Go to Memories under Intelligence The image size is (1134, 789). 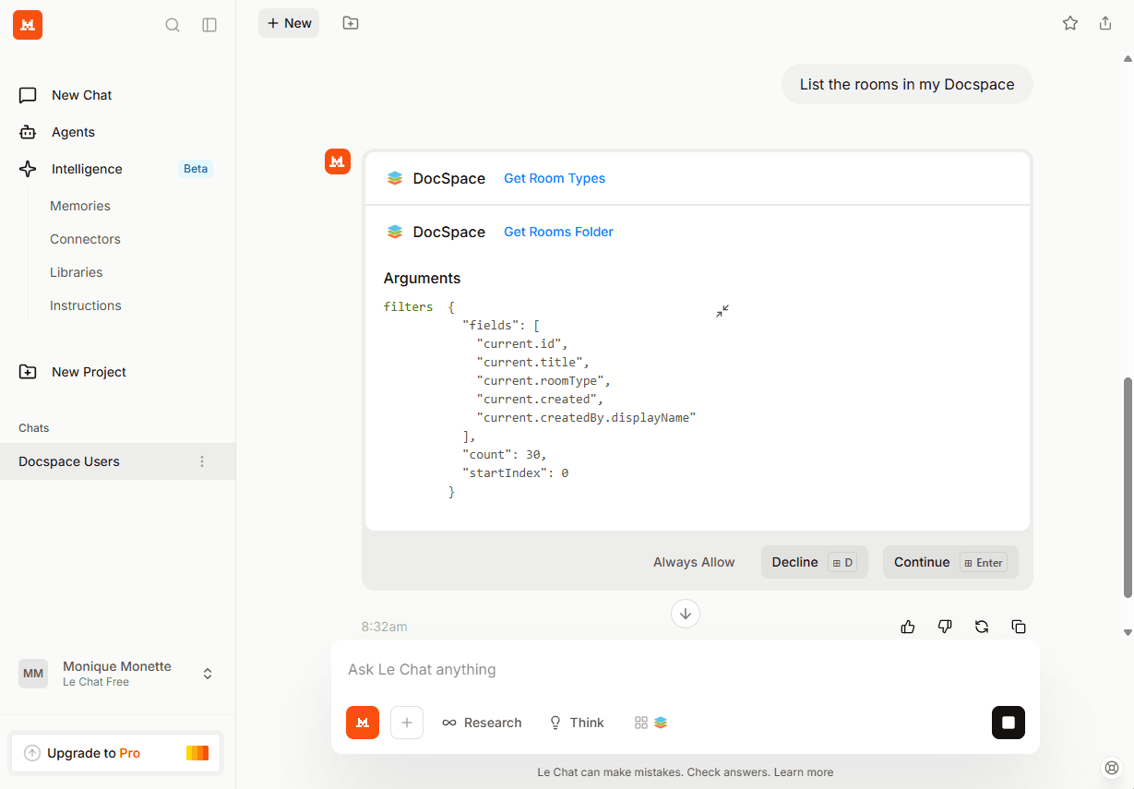click(x=80, y=206)
